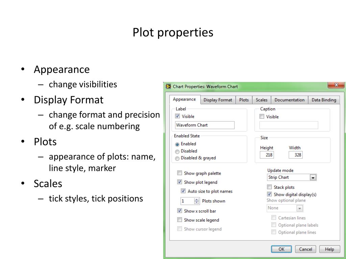
Task: Toggle Show plot legend checkbox
Action: [180, 182]
